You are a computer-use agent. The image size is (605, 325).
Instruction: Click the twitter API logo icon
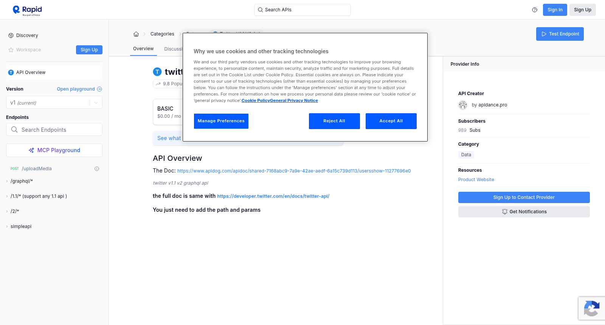[157, 72]
